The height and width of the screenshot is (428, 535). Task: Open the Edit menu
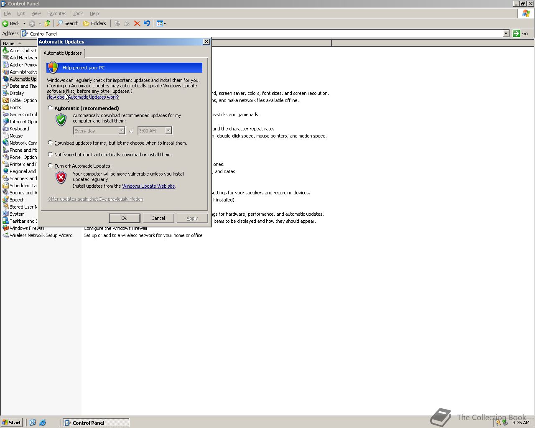(x=21, y=13)
